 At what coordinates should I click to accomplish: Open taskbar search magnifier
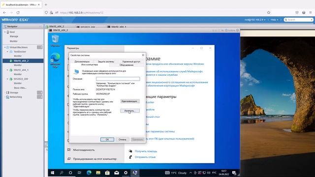point(62,173)
